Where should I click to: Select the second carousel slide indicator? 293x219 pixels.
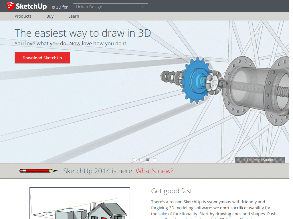pyautogui.click(x=141, y=160)
